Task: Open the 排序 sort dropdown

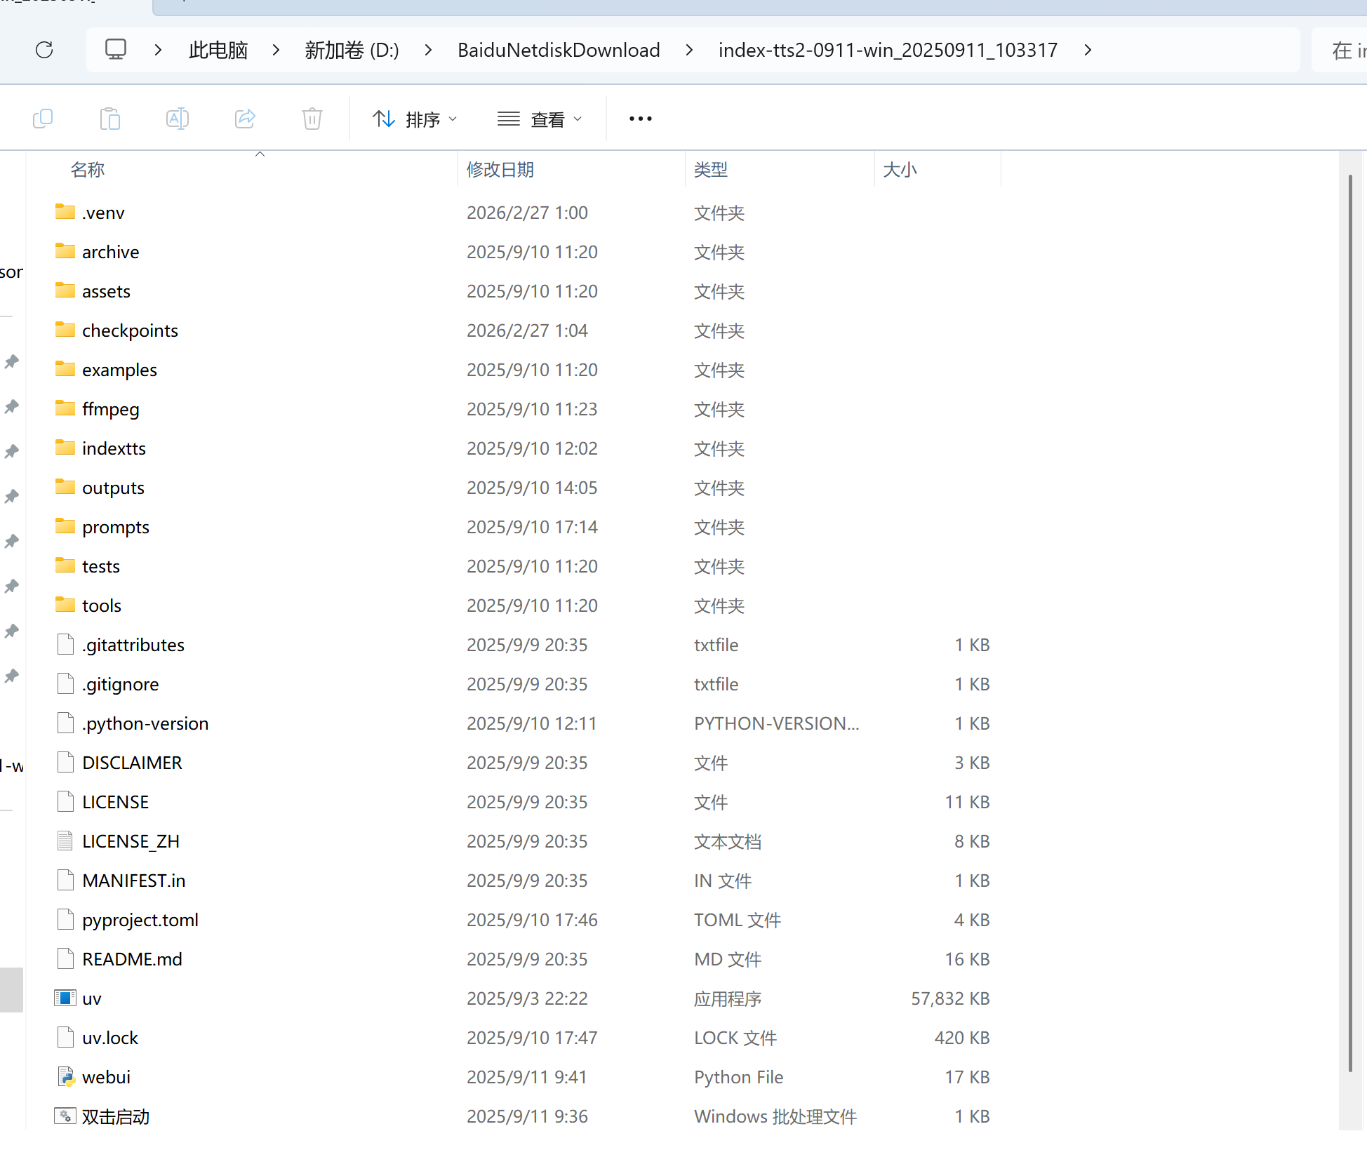Action: coord(415,119)
